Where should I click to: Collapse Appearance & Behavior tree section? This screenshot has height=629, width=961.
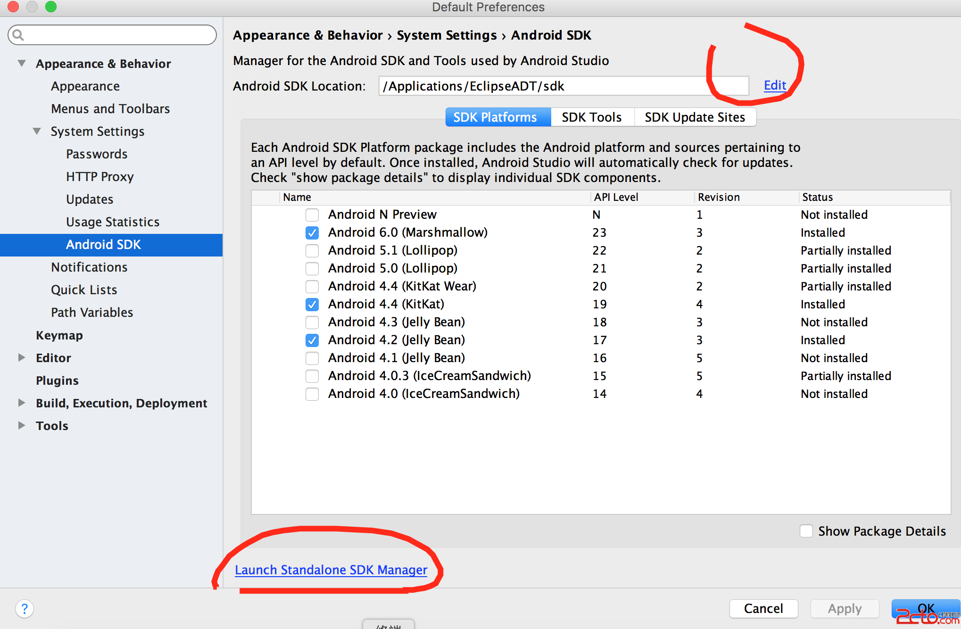pos(22,63)
